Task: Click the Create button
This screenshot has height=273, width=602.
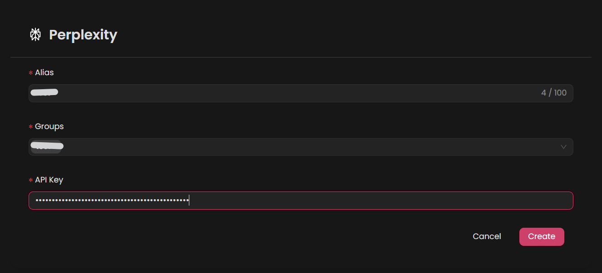Action: point(542,236)
